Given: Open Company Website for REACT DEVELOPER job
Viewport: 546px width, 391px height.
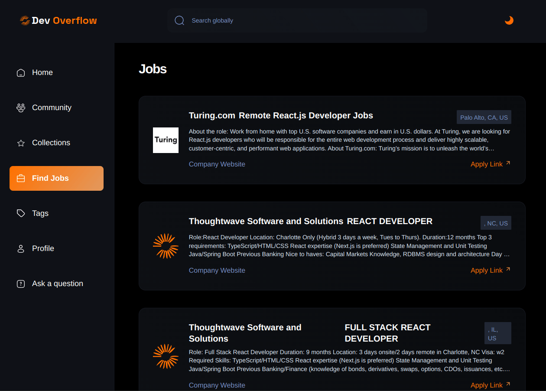Looking at the screenshot, I should [217, 270].
